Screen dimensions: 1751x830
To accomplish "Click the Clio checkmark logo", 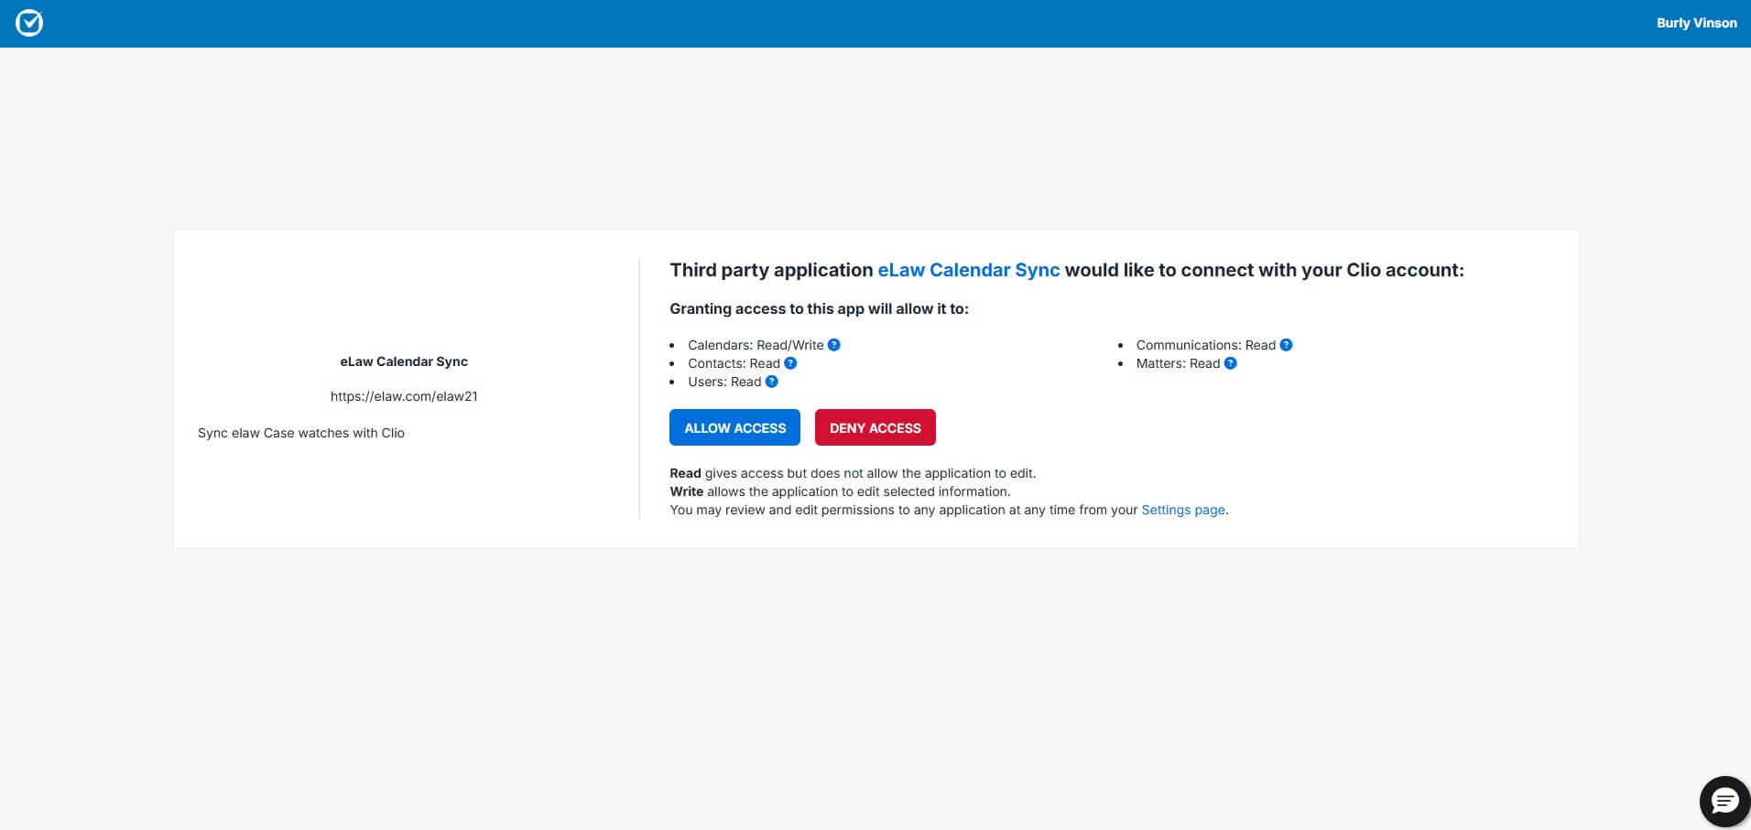I will click(x=29, y=23).
